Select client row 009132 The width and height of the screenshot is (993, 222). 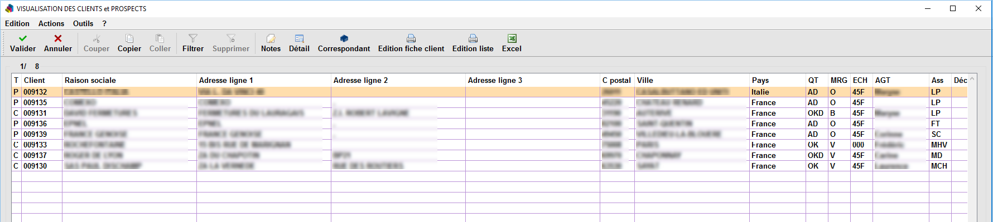(489, 92)
